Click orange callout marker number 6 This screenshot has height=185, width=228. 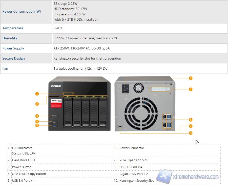(191, 78)
